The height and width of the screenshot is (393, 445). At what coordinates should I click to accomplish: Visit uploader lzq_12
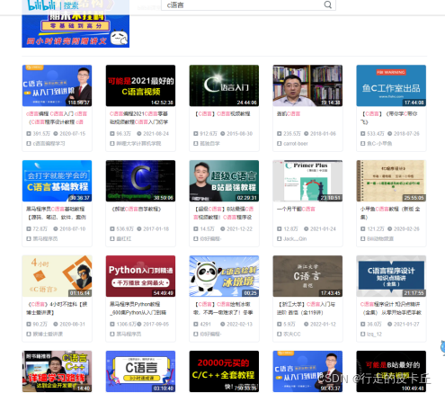pos(375,335)
